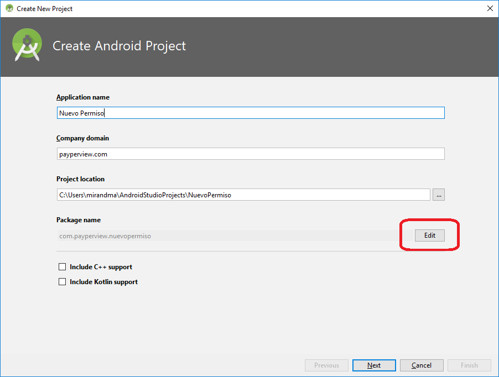Toggle the Include Kotlin support checkbox

62,282
